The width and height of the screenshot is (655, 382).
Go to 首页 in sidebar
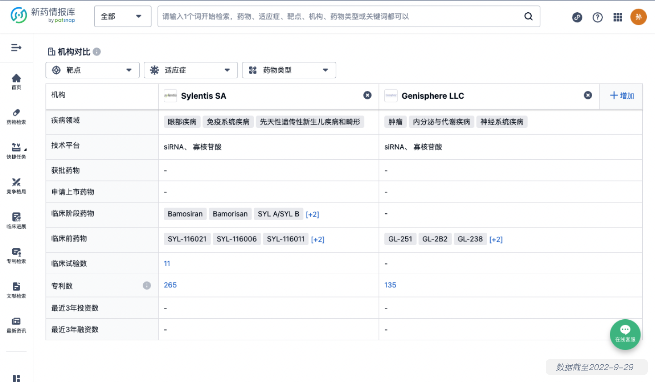(16, 82)
